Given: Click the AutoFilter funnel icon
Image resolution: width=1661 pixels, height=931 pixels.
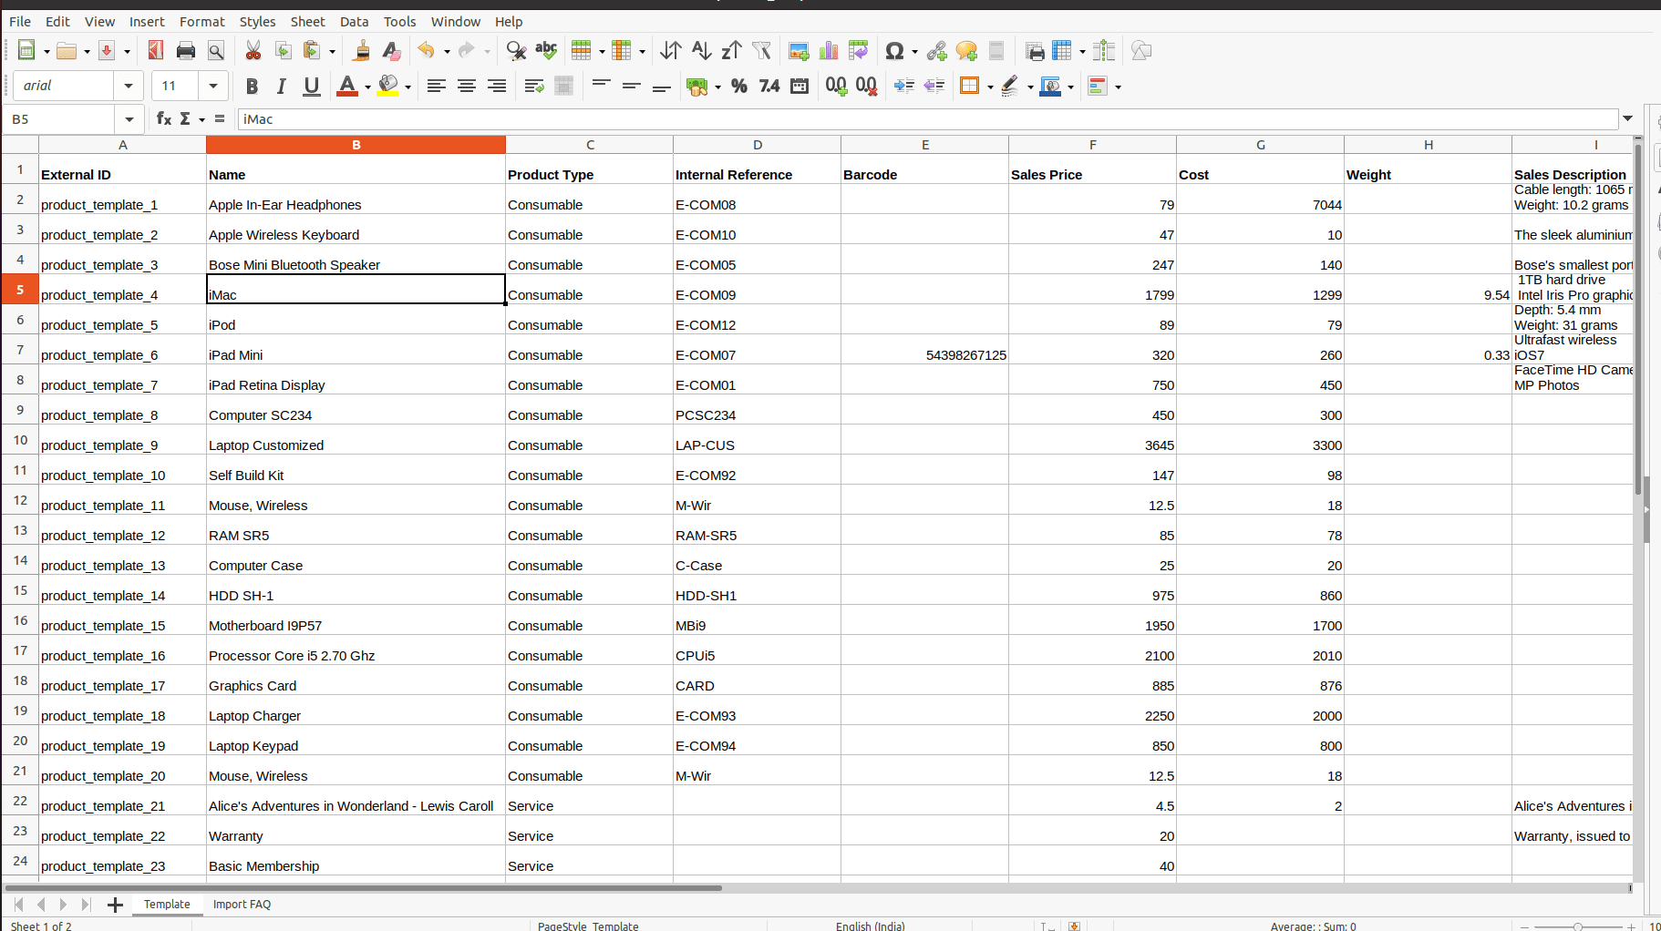Looking at the screenshot, I should click(761, 51).
